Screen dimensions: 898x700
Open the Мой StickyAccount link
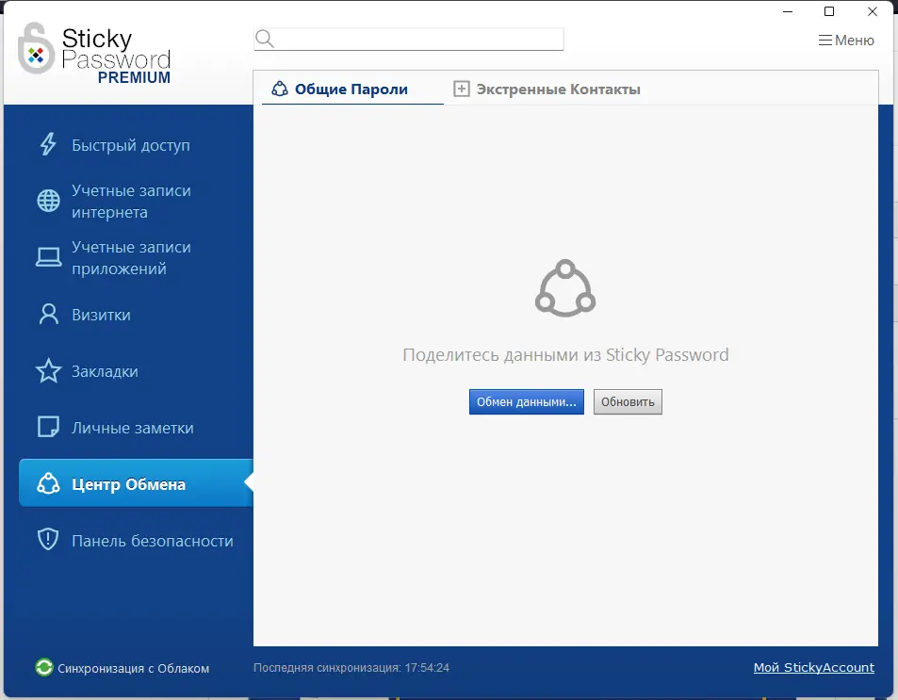pos(814,667)
